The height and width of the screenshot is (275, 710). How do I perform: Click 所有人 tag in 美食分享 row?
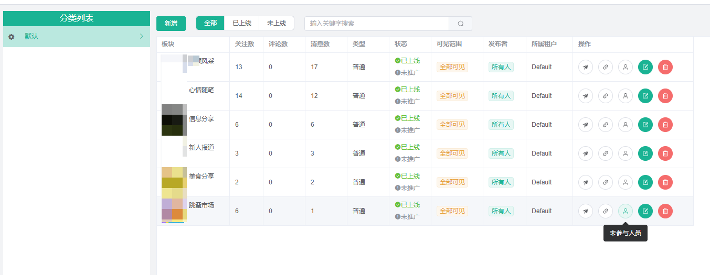[501, 182]
